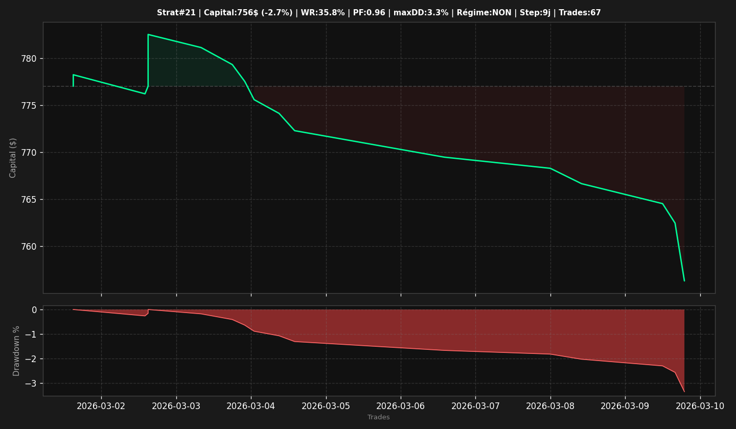Select the 2026-03-09 date tick label

(625, 406)
